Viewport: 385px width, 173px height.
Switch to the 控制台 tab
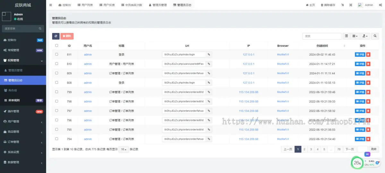(65, 5)
